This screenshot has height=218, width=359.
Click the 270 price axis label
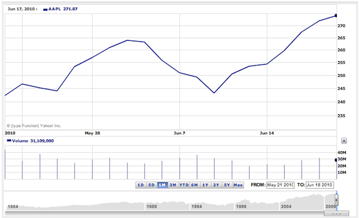pos(342,26)
